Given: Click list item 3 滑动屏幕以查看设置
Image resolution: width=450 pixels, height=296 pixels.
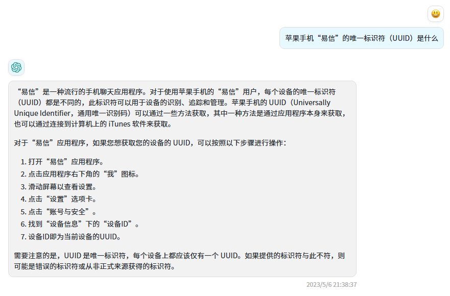Looking at the screenshot, I should [x=58, y=187].
